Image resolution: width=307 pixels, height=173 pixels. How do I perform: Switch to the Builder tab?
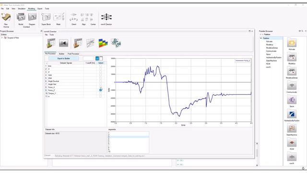(x=62, y=54)
